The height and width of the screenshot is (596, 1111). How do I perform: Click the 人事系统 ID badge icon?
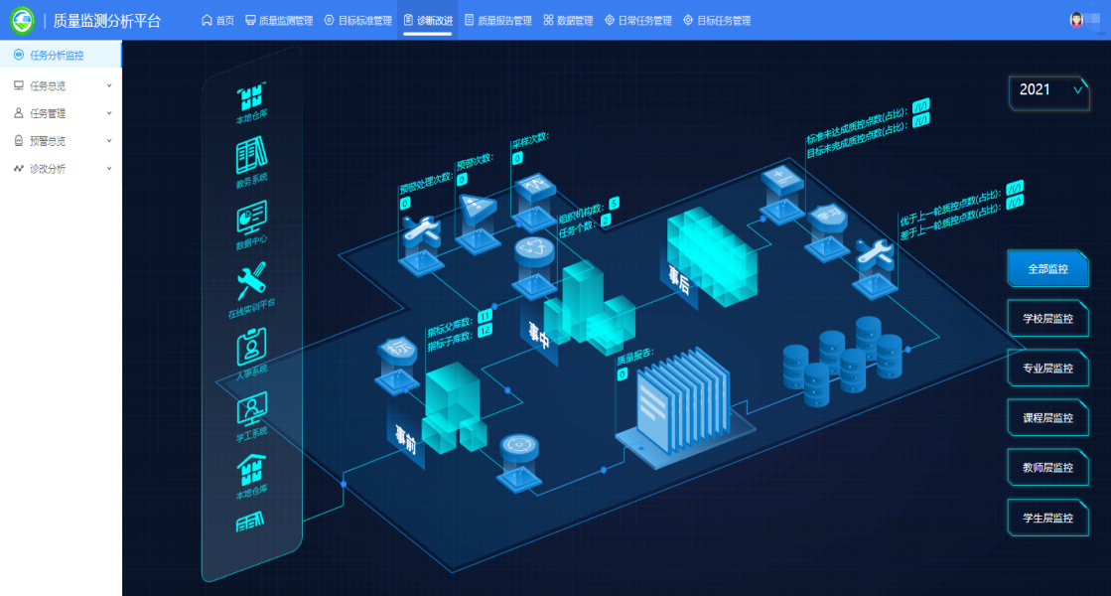pyautogui.click(x=251, y=346)
